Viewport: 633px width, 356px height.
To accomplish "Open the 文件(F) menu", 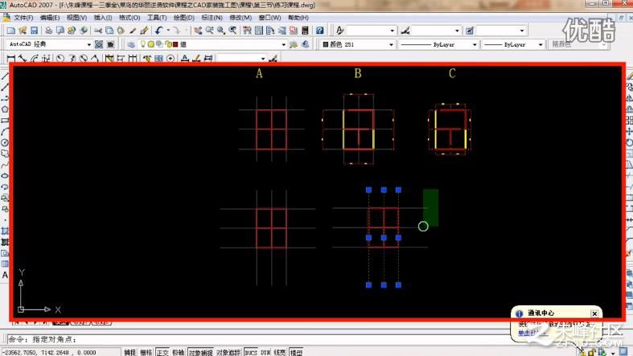I will tap(23, 18).
